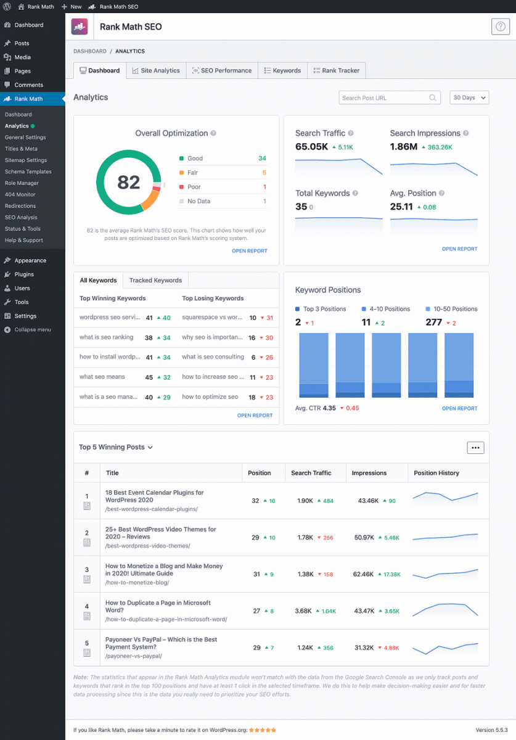
Task: Open report in Keyword Positions card
Action: click(x=459, y=408)
